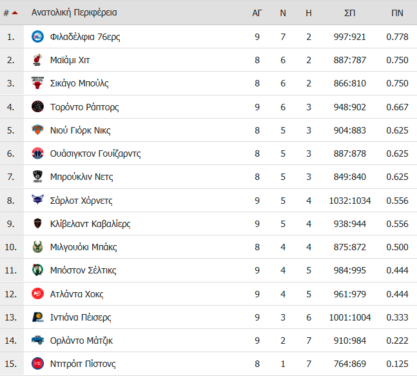Click the Philadelphia 76ers team logo
The image size is (417, 376).
coord(37,37)
